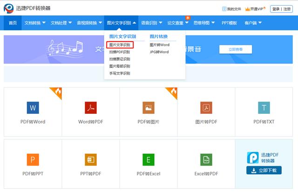The height and width of the screenshot is (192, 298).
Task: Open the PPT模板 nav item
Action: point(229,23)
